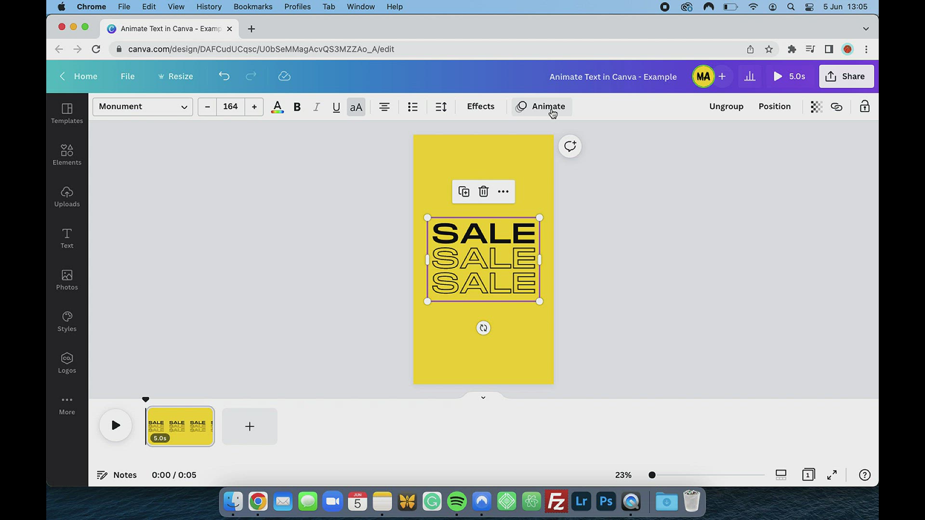The height and width of the screenshot is (520, 925).
Task: Open the Elements panel
Action: (67, 155)
